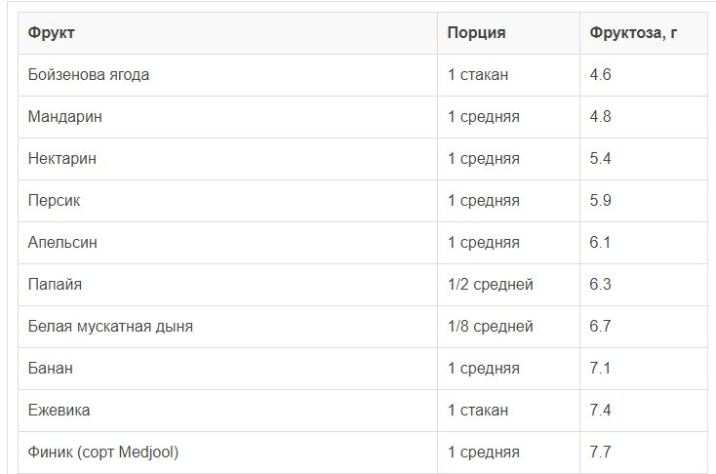Screen dimensions: 716x474
Task: Click the "1/2 средней" portion cell
Action: point(491,285)
